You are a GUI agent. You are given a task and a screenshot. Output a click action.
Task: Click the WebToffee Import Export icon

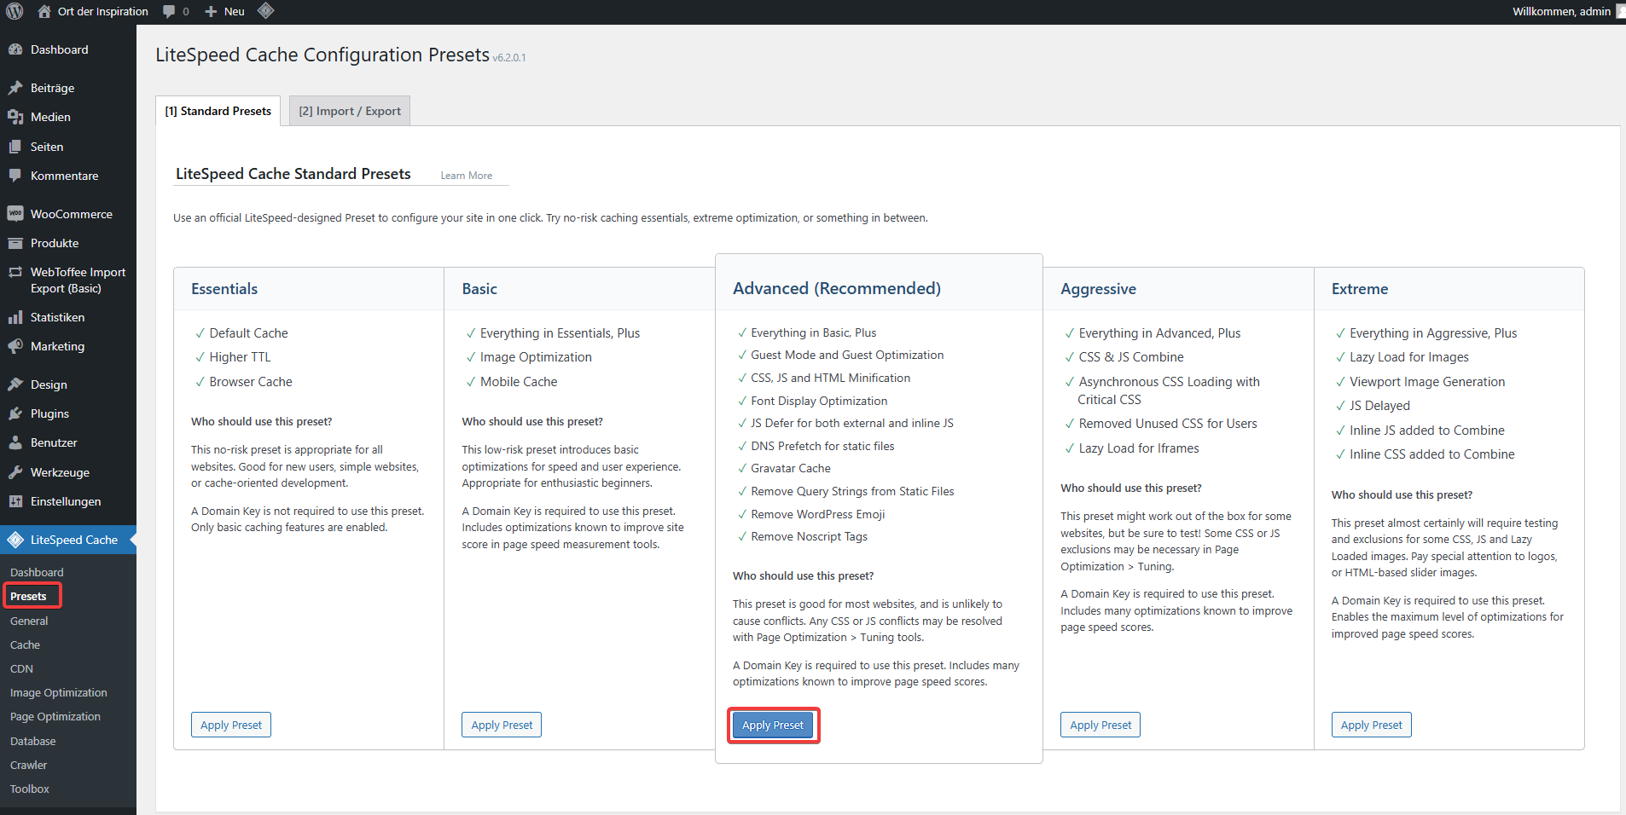point(15,272)
